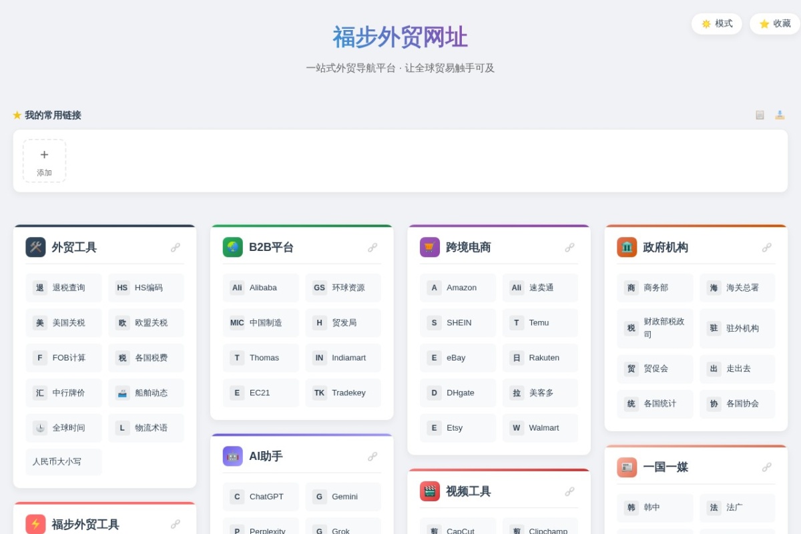Open the 贸促会 link
Viewport: 801px width, 534px height.
coord(655,369)
